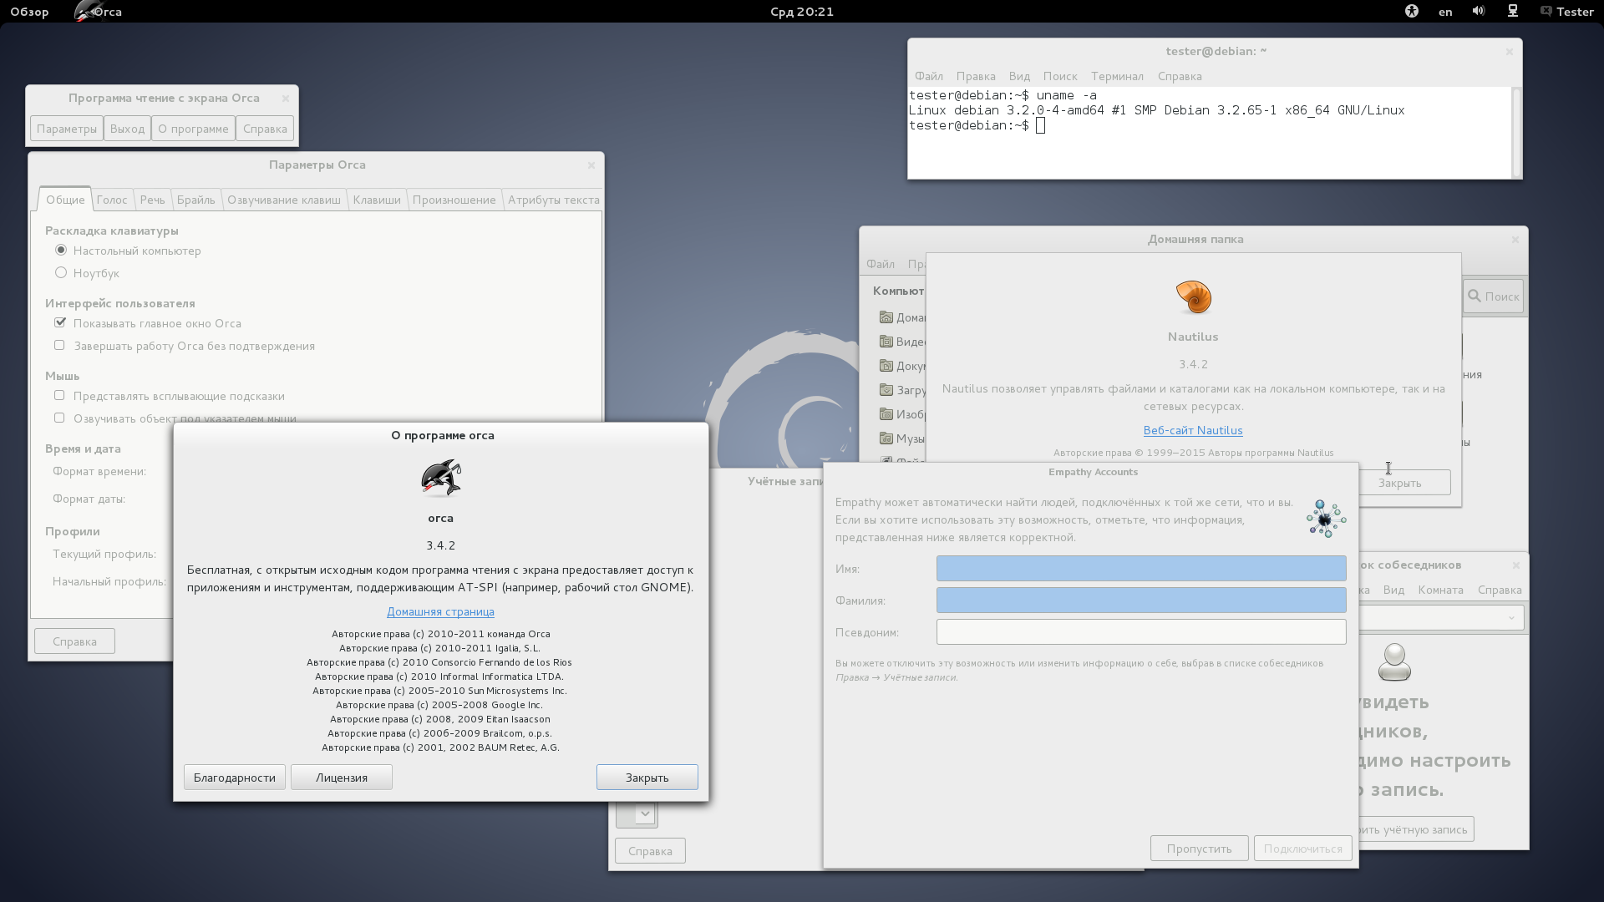
Task: Enable Представлять всплывающие подсказки checkbox
Action: point(59,395)
